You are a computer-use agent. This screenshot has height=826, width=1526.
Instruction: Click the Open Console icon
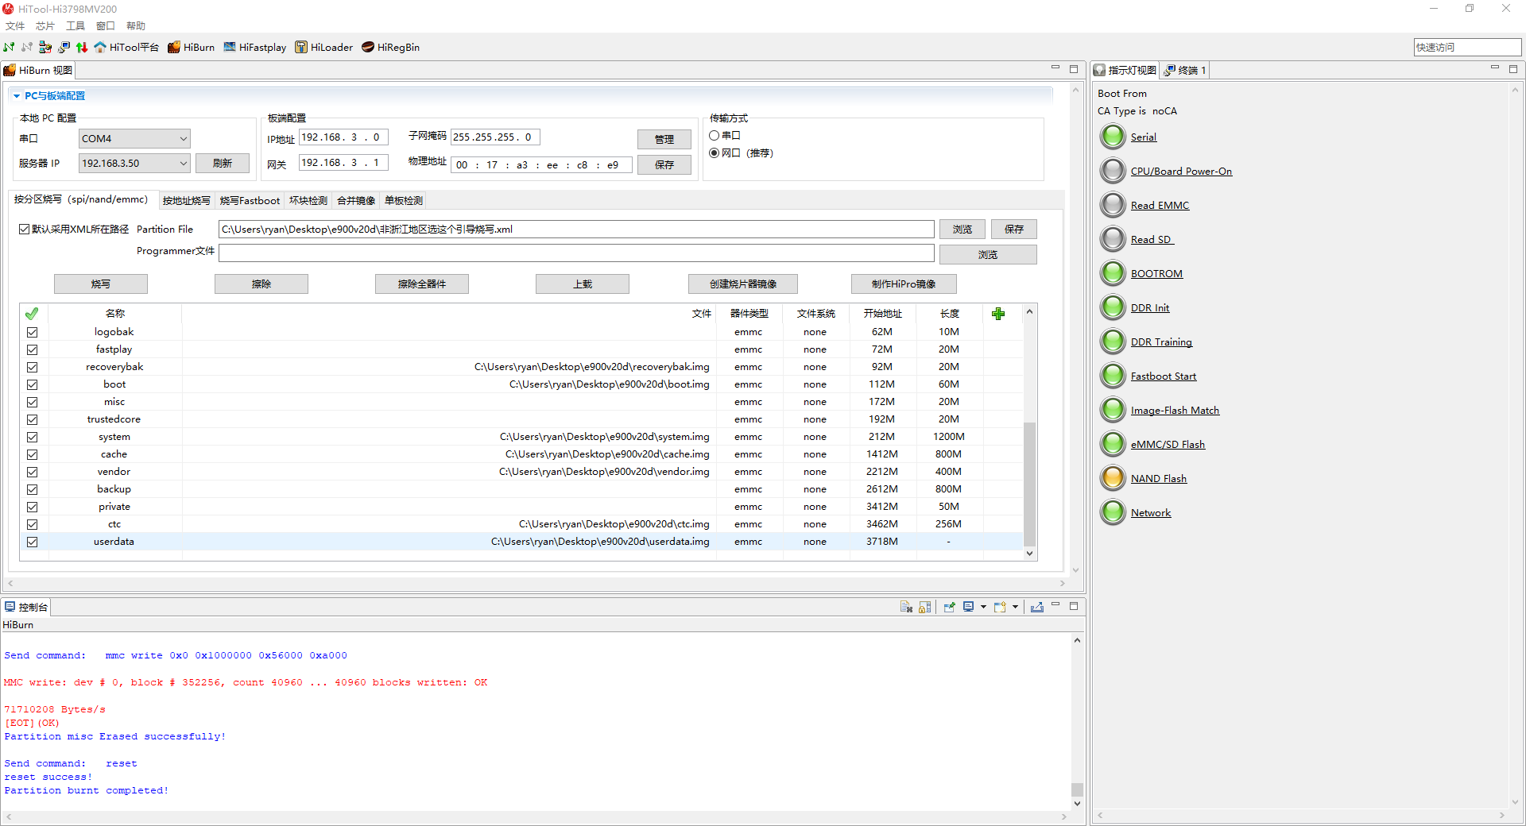1000,607
